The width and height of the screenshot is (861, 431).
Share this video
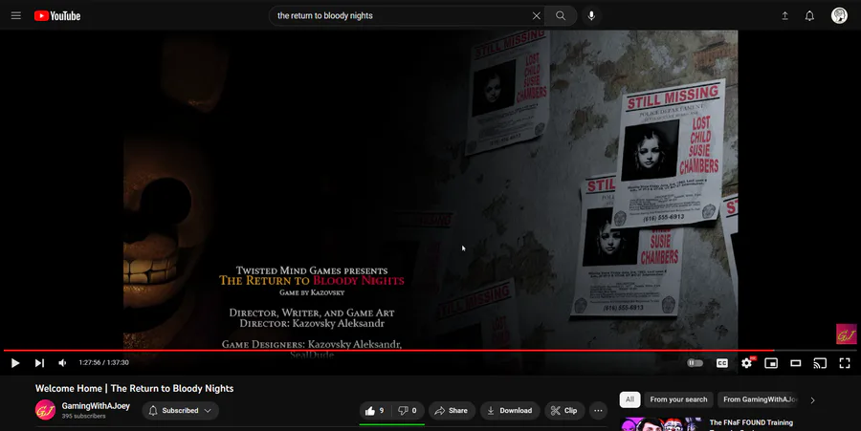(452, 411)
